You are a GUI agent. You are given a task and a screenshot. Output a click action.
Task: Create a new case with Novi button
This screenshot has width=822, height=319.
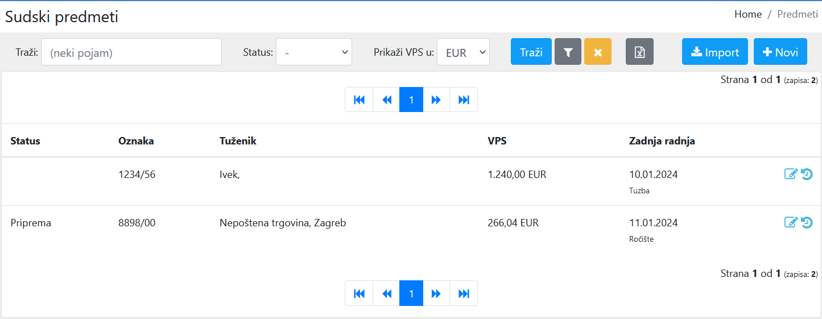[x=780, y=52]
